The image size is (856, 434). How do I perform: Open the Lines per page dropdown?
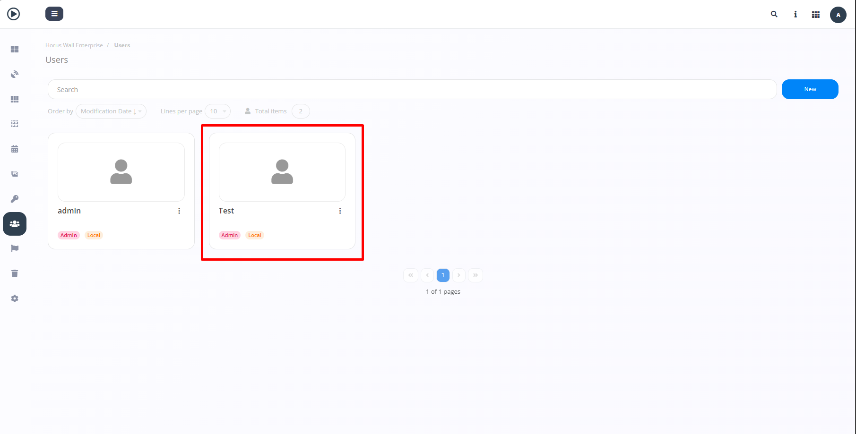[217, 111]
